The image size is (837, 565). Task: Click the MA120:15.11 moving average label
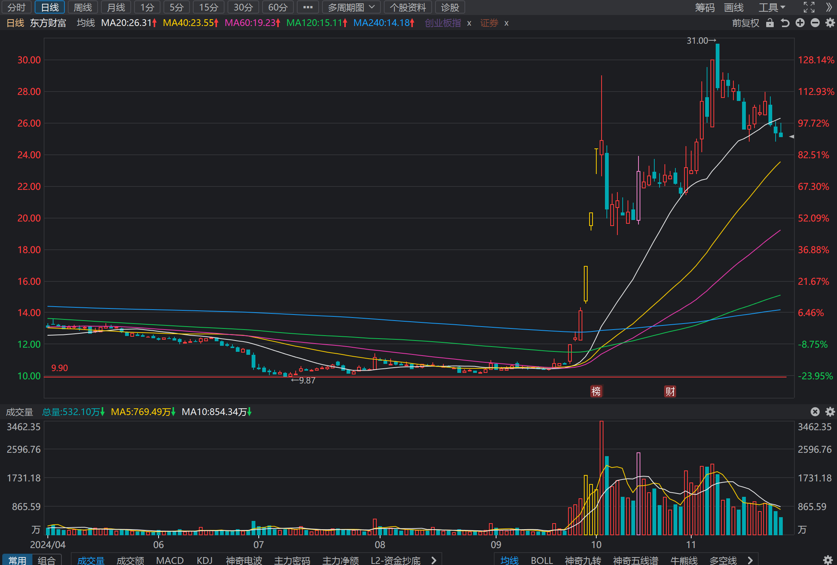coord(317,23)
